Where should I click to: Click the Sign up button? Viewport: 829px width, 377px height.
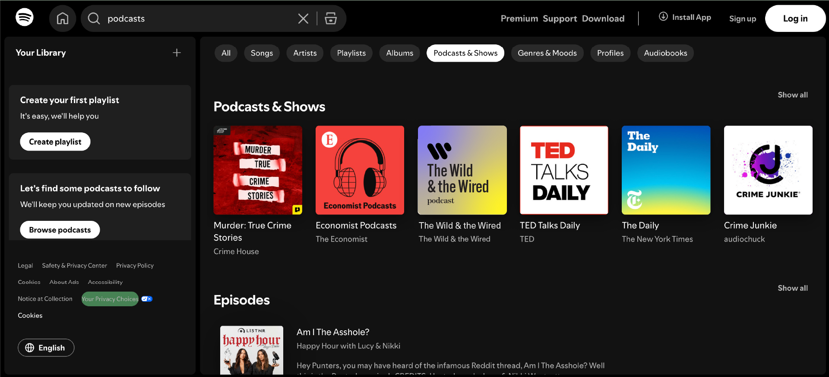743,19
